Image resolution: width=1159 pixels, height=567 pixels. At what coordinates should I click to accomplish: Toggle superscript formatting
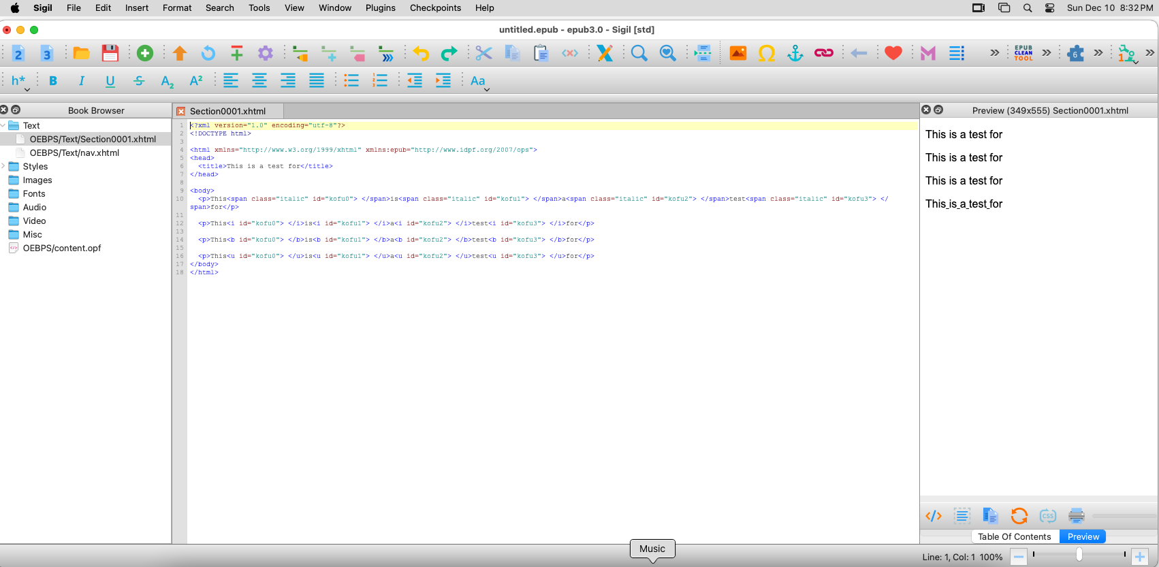click(196, 81)
